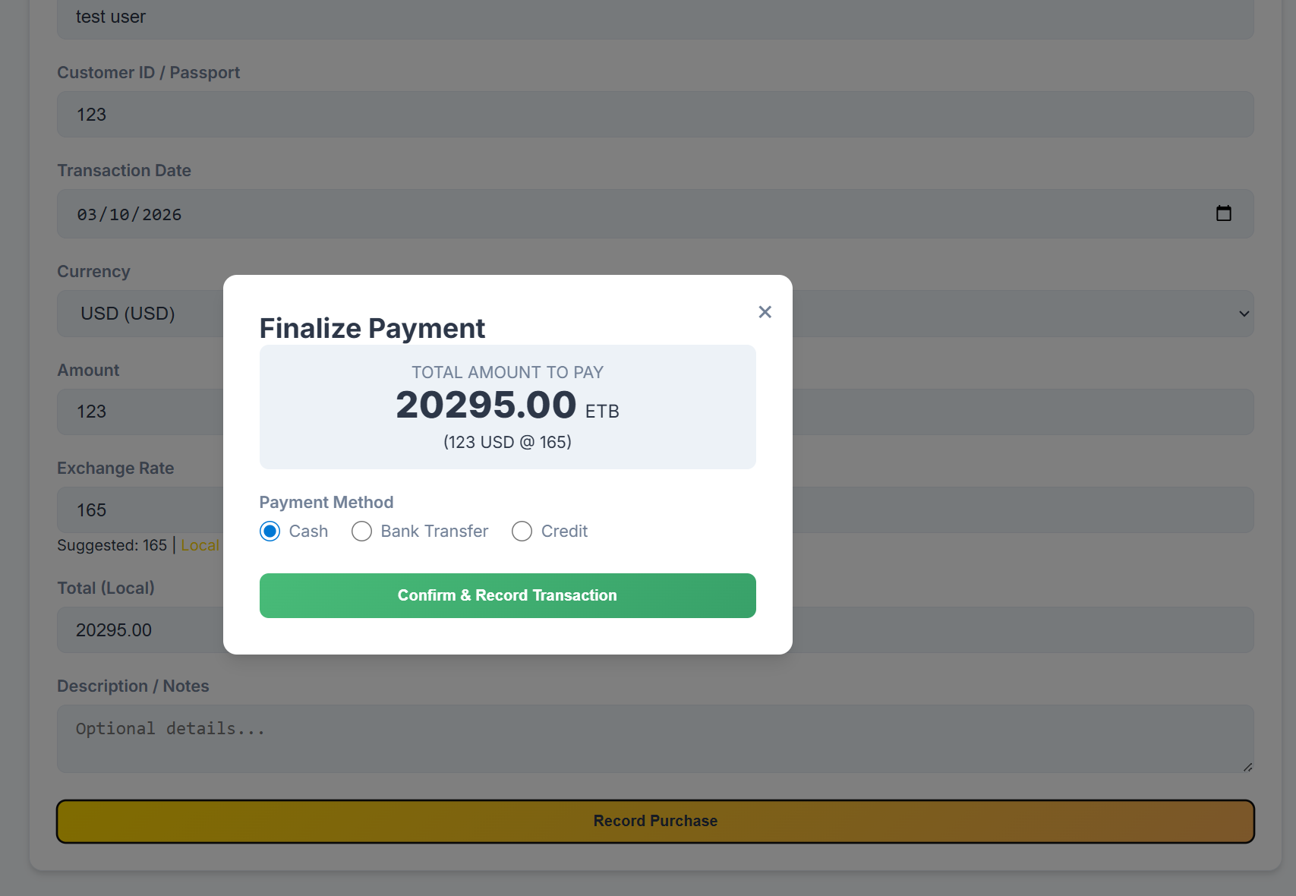Image resolution: width=1296 pixels, height=896 pixels.
Task: Click the Local link beside suggested rate
Action: point(200,545)
